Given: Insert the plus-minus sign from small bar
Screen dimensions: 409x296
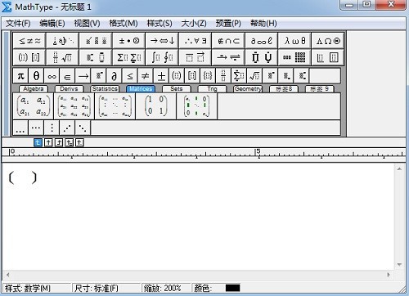Looking at the screenshot, I should pos(161,76).
